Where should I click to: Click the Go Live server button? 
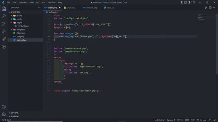point(201,120)
